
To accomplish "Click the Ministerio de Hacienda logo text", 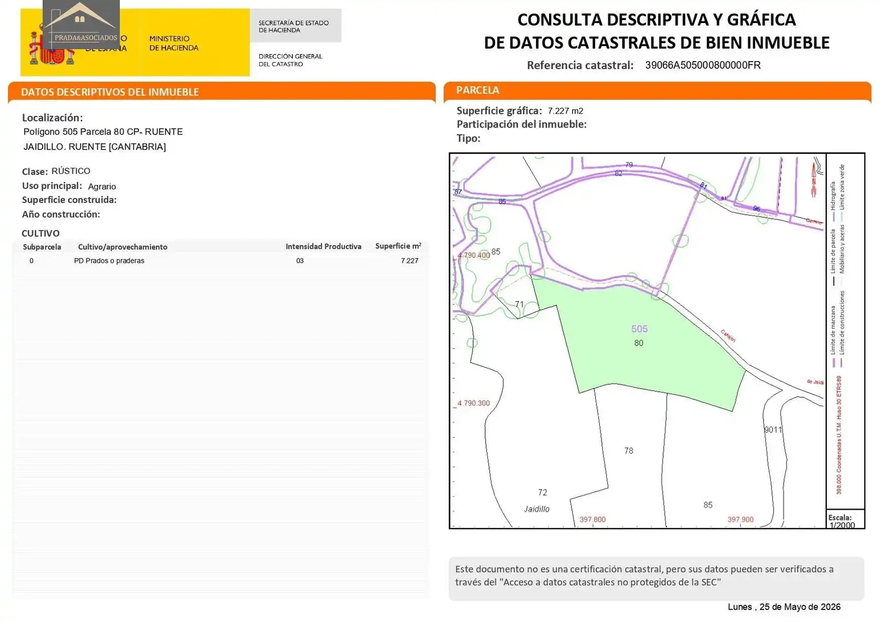I will tap(173, 43).
